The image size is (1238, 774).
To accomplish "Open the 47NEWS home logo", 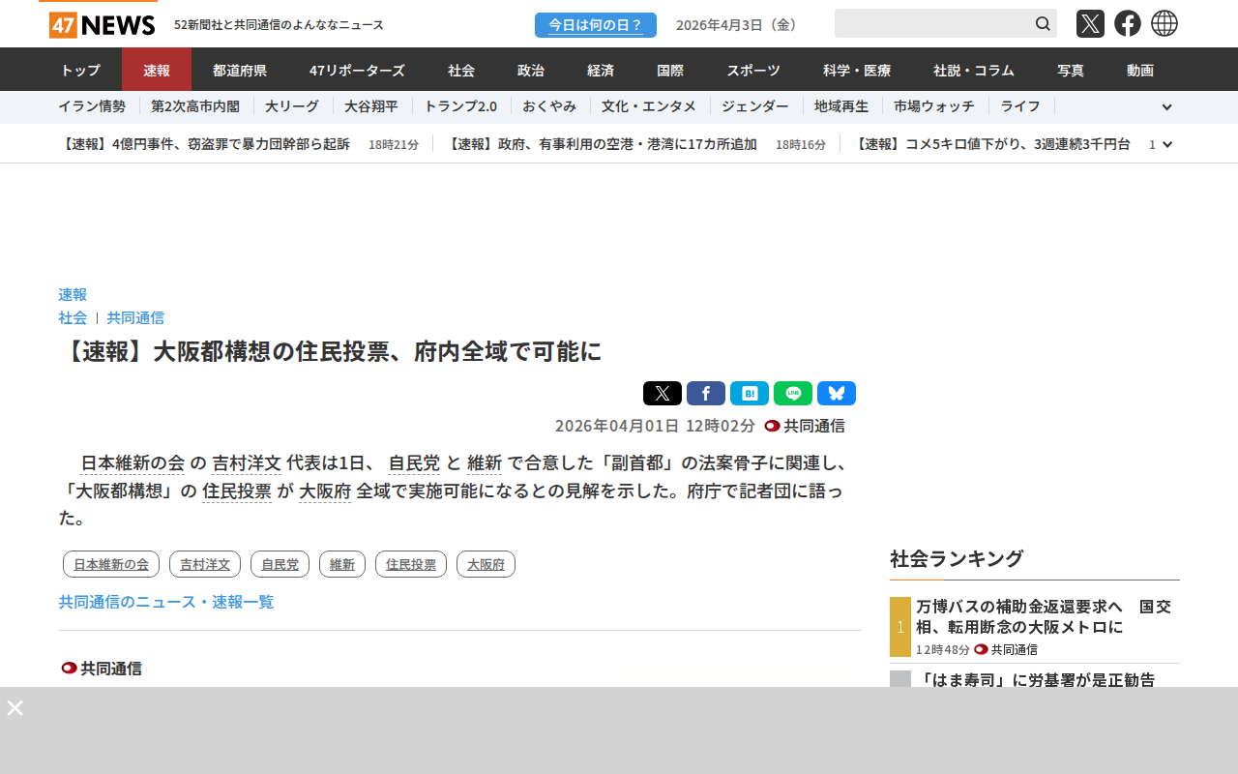I will tap(102, 24).
